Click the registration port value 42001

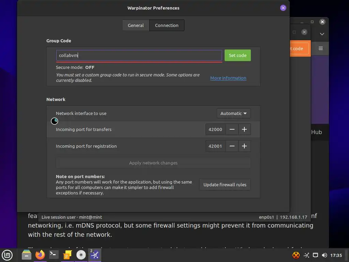pos(215,146)
